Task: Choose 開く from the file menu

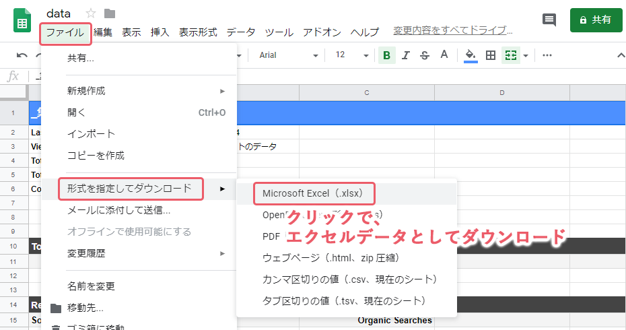Action: click(139, 112)
